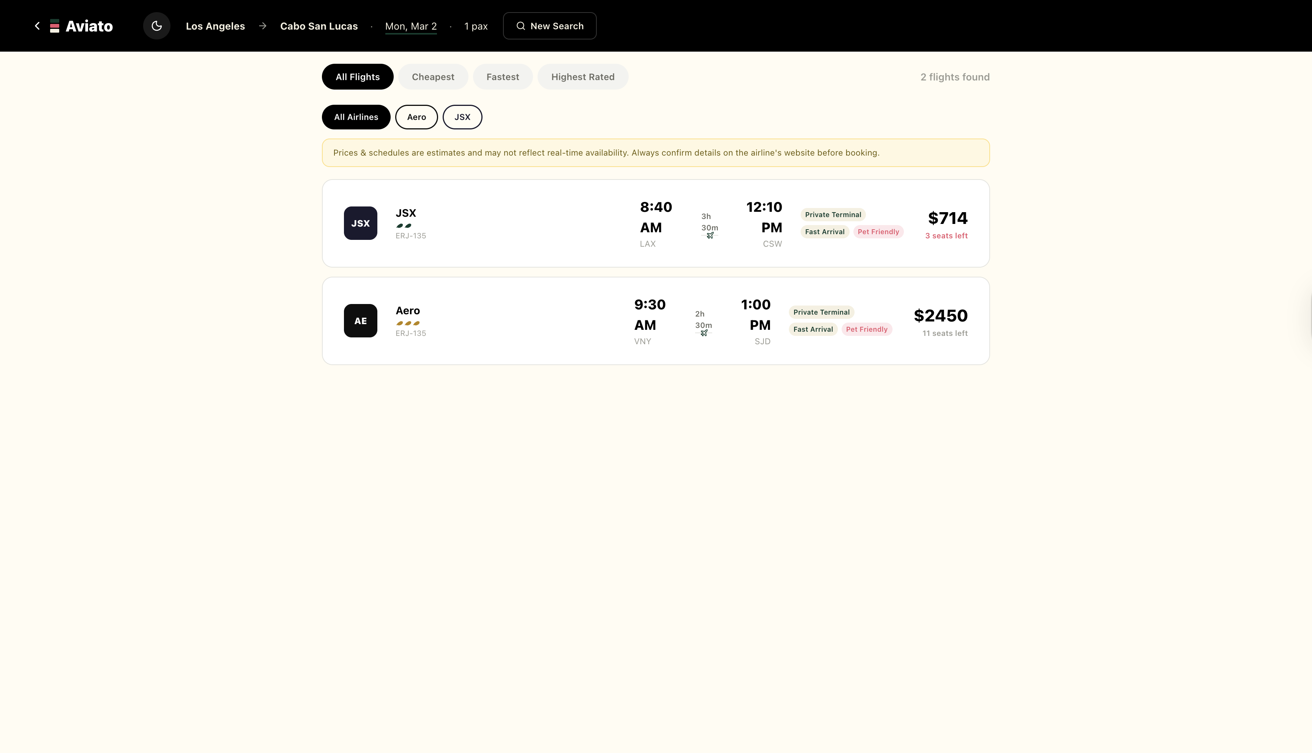Enable the Fastest flight filter

(x=502, y=76)
